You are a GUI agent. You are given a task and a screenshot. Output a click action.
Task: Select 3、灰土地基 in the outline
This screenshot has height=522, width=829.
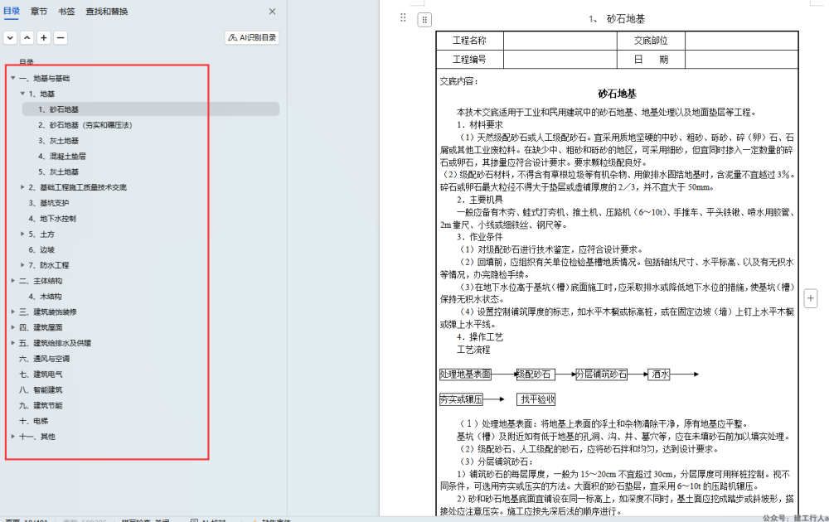click(58, 140)
